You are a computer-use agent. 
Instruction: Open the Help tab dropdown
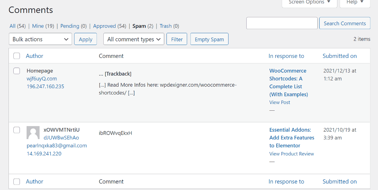click(x=354, y=2)
